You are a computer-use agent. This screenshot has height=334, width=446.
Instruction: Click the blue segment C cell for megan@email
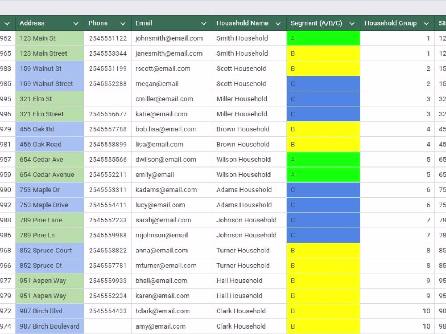pyautogui.click(x=323, y=84)
